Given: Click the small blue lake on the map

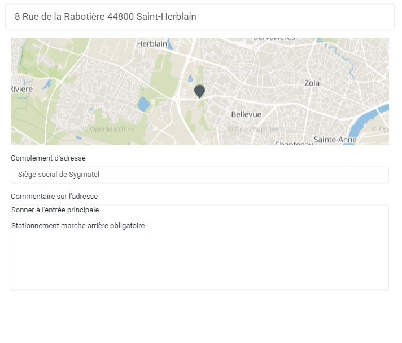Looking at the screenshot, I should 144,104.
